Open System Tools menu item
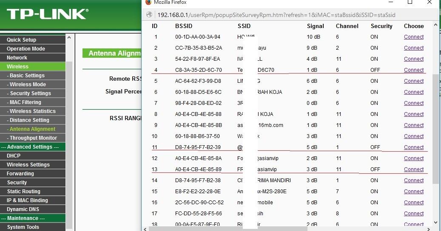The width and height of the screenshot is (441, 231). (x=33, y=227)
